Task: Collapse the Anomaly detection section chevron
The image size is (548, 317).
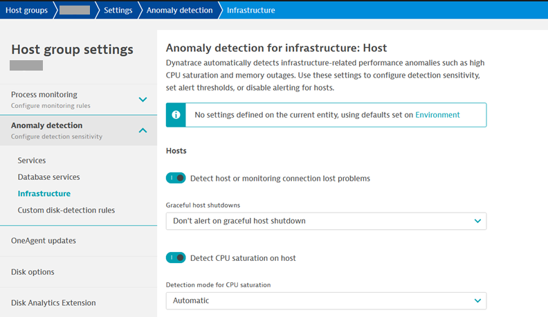Action: 143,130
